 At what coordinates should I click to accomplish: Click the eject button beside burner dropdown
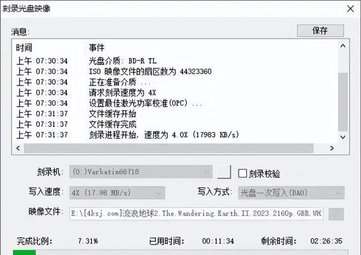[x=224, y=171]
